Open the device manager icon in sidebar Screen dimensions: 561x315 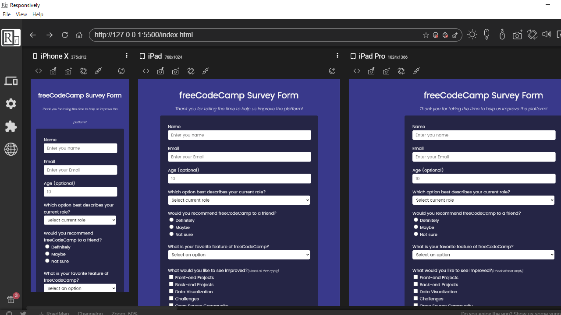click(11, 80)
